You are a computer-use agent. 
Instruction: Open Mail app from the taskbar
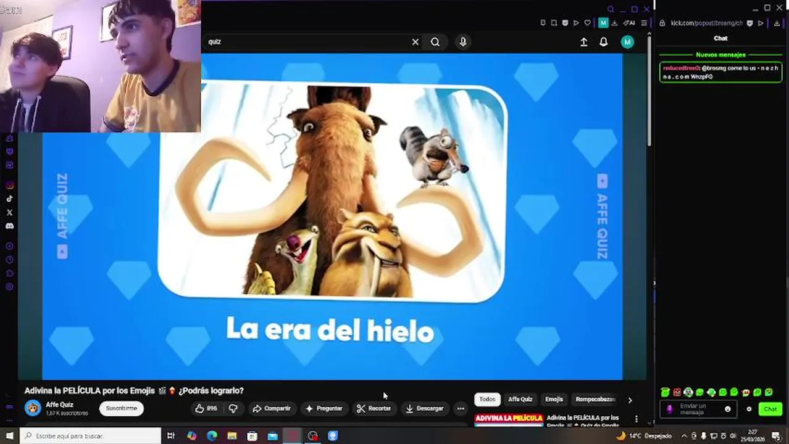pyautogui.click(x=272, y=436)
